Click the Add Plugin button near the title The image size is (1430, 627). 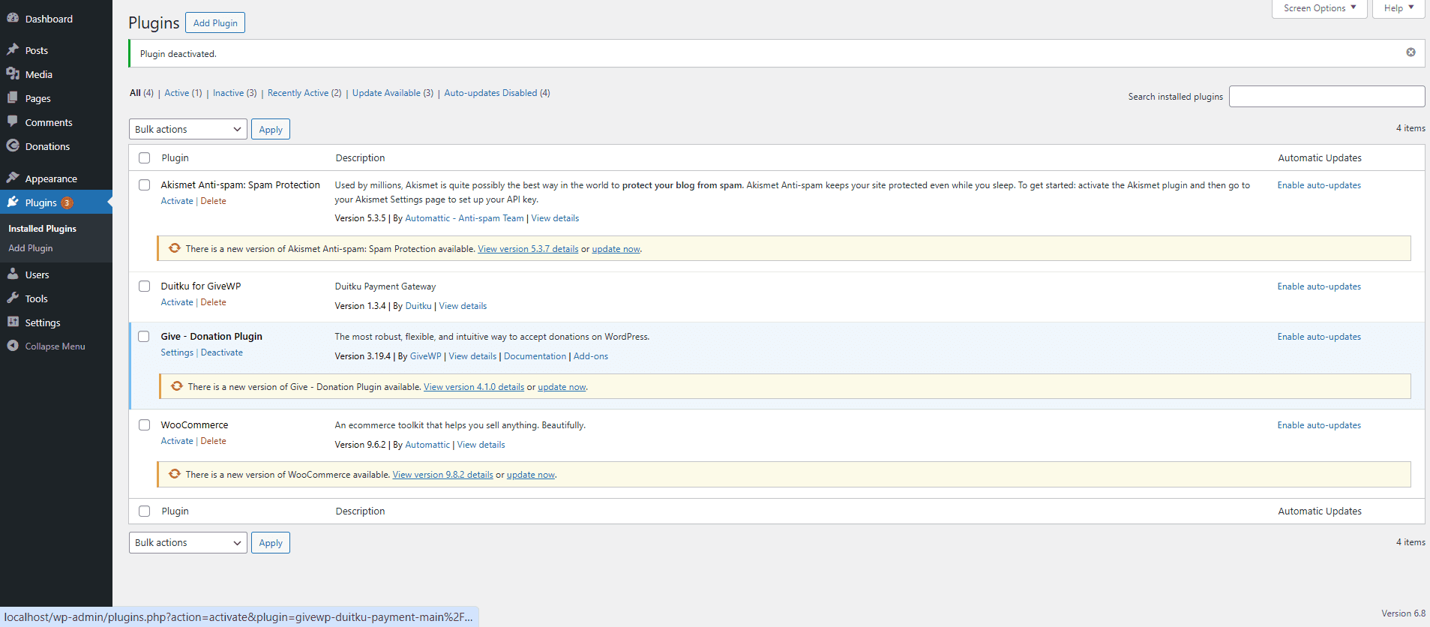(215, 22)
